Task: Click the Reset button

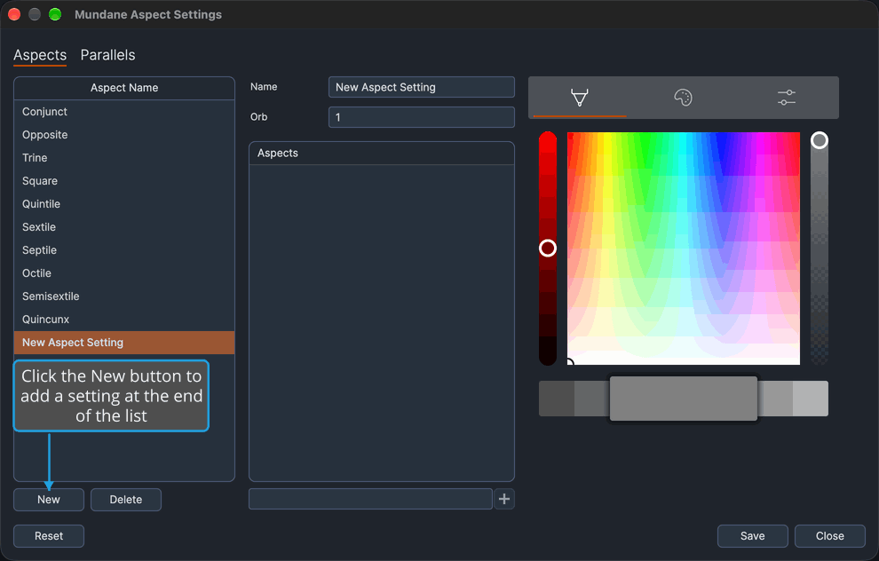Action: tap(49, 536)
